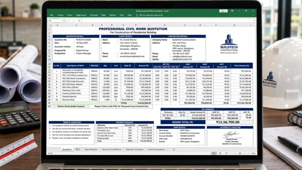Click the zoom out minus icon
This screenshot has height=170, width=302.
point(231,153)
